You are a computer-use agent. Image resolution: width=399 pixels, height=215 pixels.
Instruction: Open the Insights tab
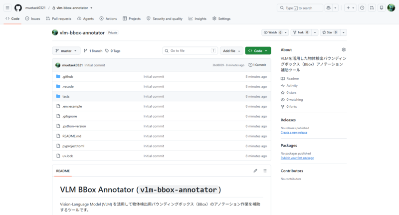pos(198,18)
